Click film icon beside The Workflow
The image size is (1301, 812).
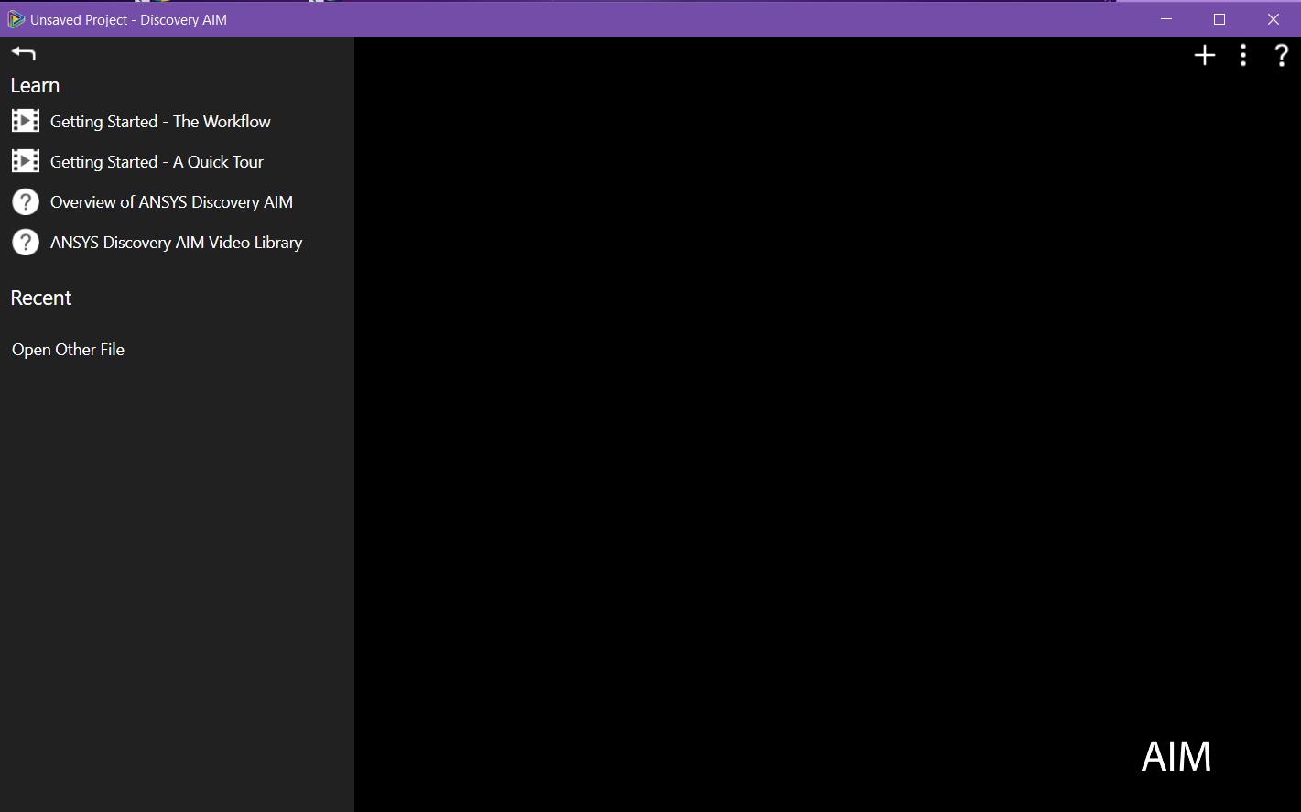pyautogui.click(x=26, y=121)
